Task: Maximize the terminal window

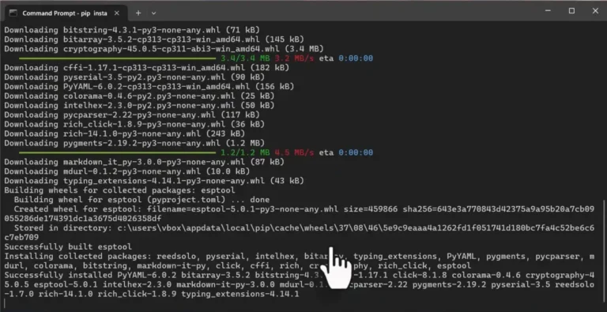Action: pyautogui.click(x=571, y=11)
